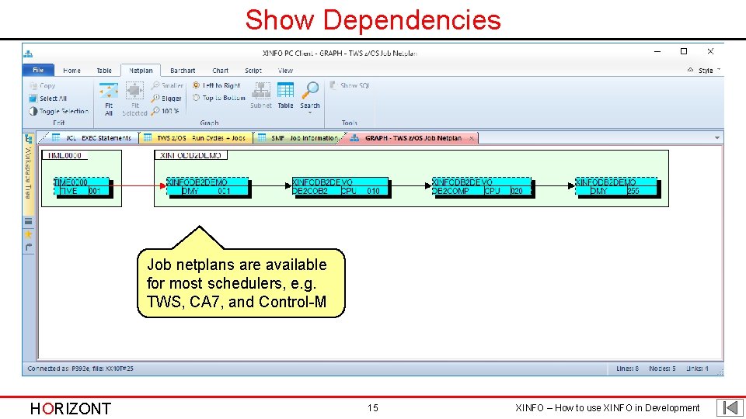Screen dimensions: 746x419
Task: Click Lines: 8 in status bar
Action: tap(628, 369)
